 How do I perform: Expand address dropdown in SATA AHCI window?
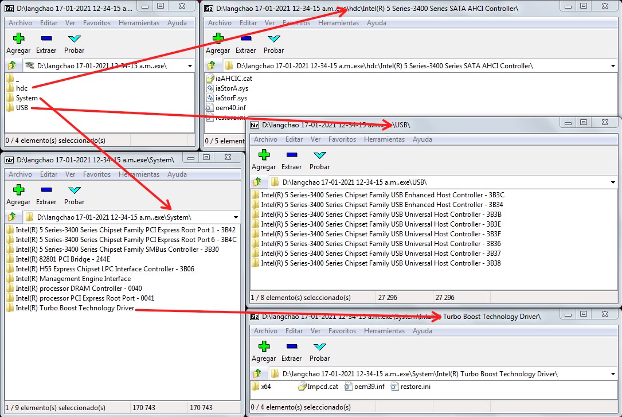pyautogui.click(x=613, y=66)
